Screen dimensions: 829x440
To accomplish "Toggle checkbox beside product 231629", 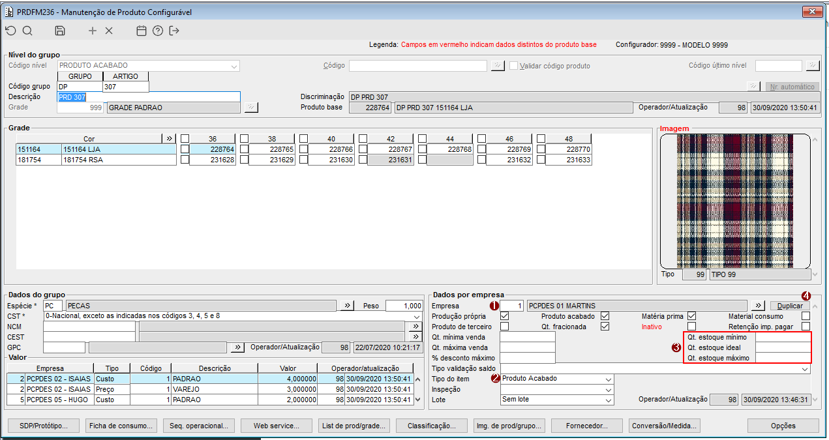I will tap(245, 160).
